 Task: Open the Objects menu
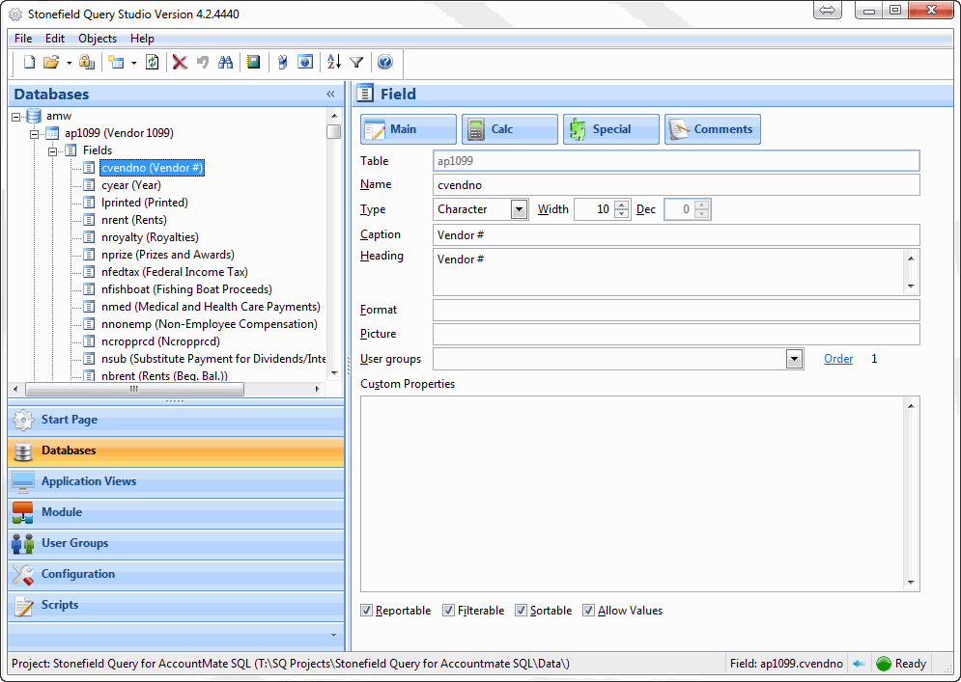pos(97,39)
